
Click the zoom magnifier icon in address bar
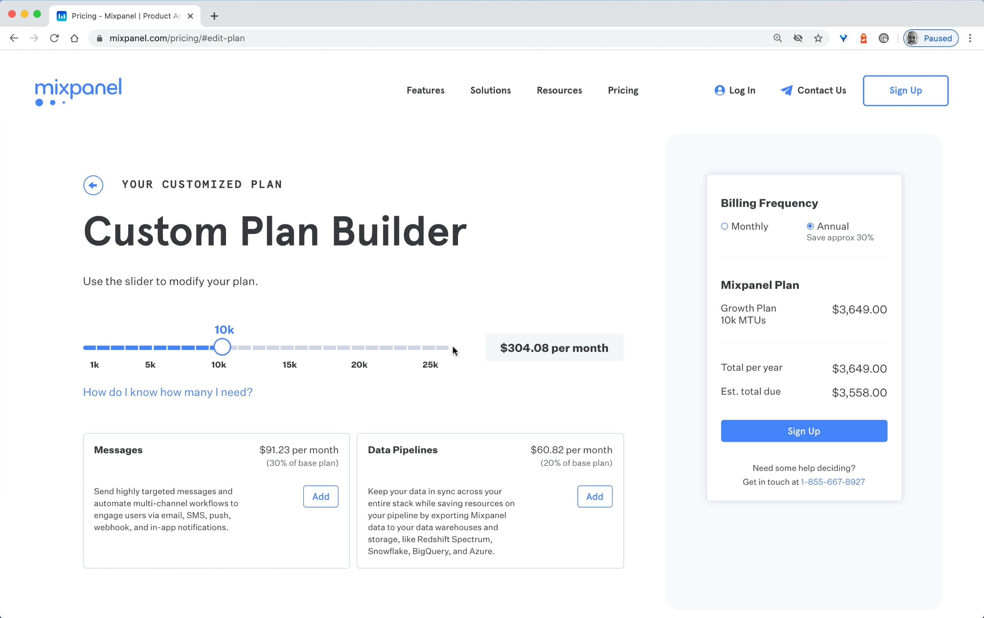[x=777, y=38]
